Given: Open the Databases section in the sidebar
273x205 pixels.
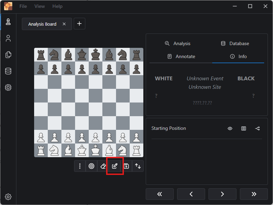Looking at the screenshot, I should [8, 71].
